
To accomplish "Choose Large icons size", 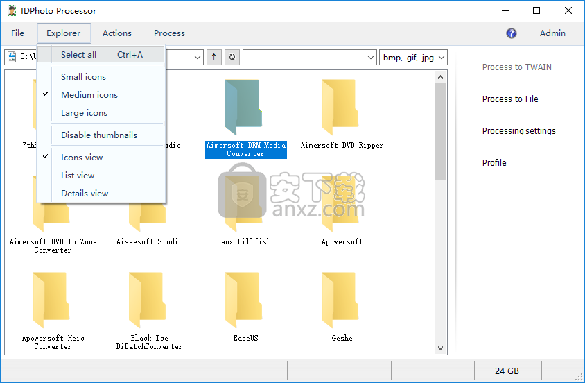I will [101, 112].
